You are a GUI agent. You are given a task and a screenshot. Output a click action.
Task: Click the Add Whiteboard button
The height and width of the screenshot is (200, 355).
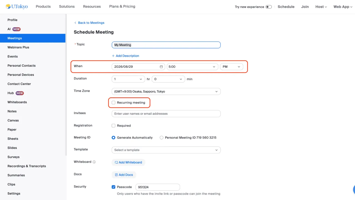pyautogui.click(x=128, y=162)
